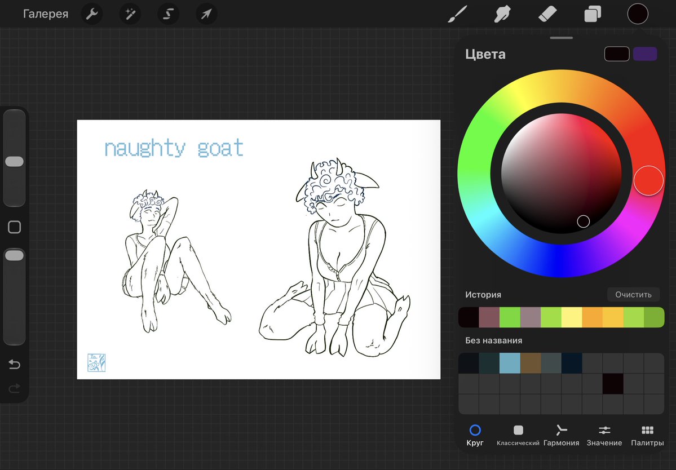Click the brush opacity slider handle

14,255
